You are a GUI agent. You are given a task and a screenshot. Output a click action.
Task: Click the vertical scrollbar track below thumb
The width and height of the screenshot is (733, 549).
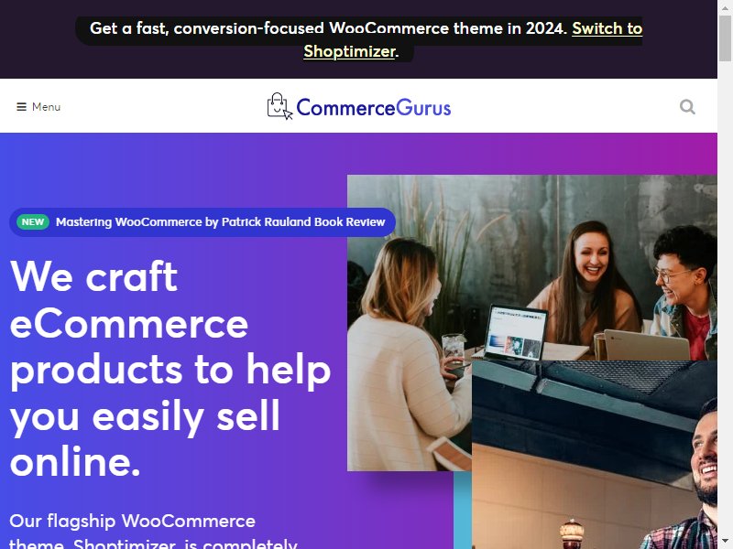[x=725, y=299]
